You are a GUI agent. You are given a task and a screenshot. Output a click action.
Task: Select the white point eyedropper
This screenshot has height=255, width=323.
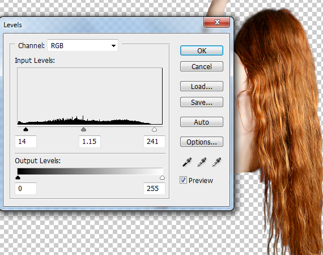[216, 162]
